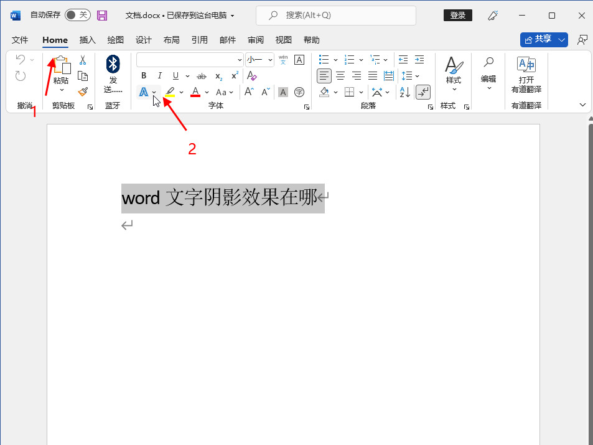Open the font name combo box
Viewport: 593px width, 445px height.
(x=190, y=60)
